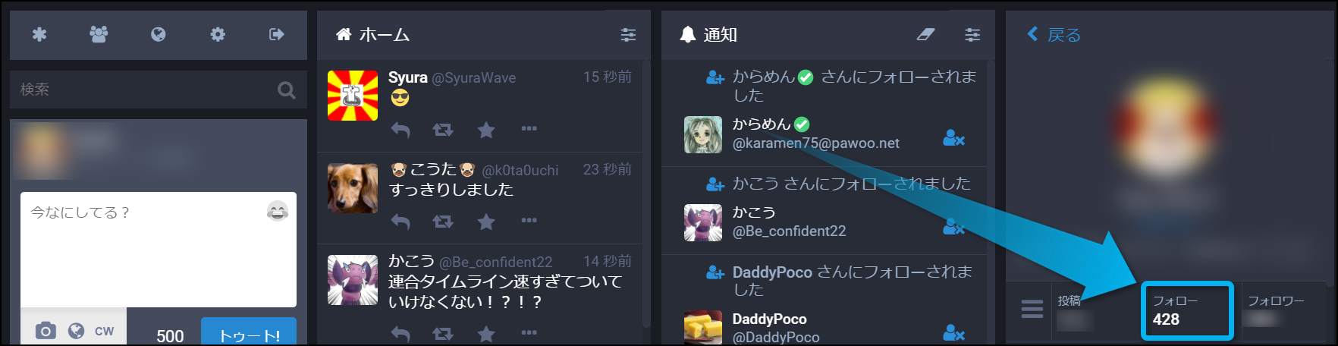1338x346 pixels.
Task: Attach media with the camera icon
Action: (46, 331)
